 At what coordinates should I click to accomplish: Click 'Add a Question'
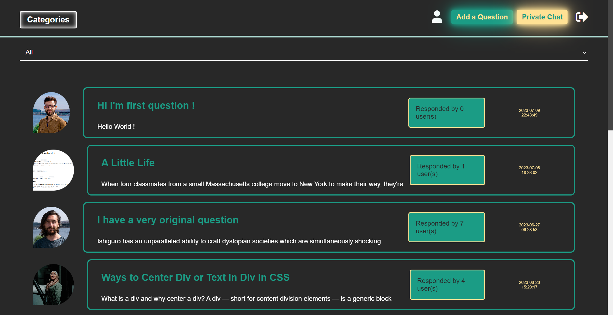coord(482,17)
